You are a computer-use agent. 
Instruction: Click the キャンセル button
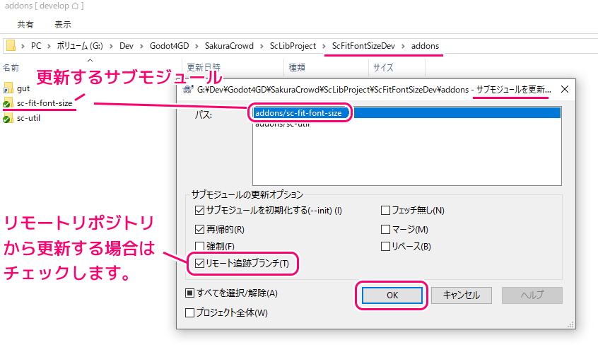461,295
